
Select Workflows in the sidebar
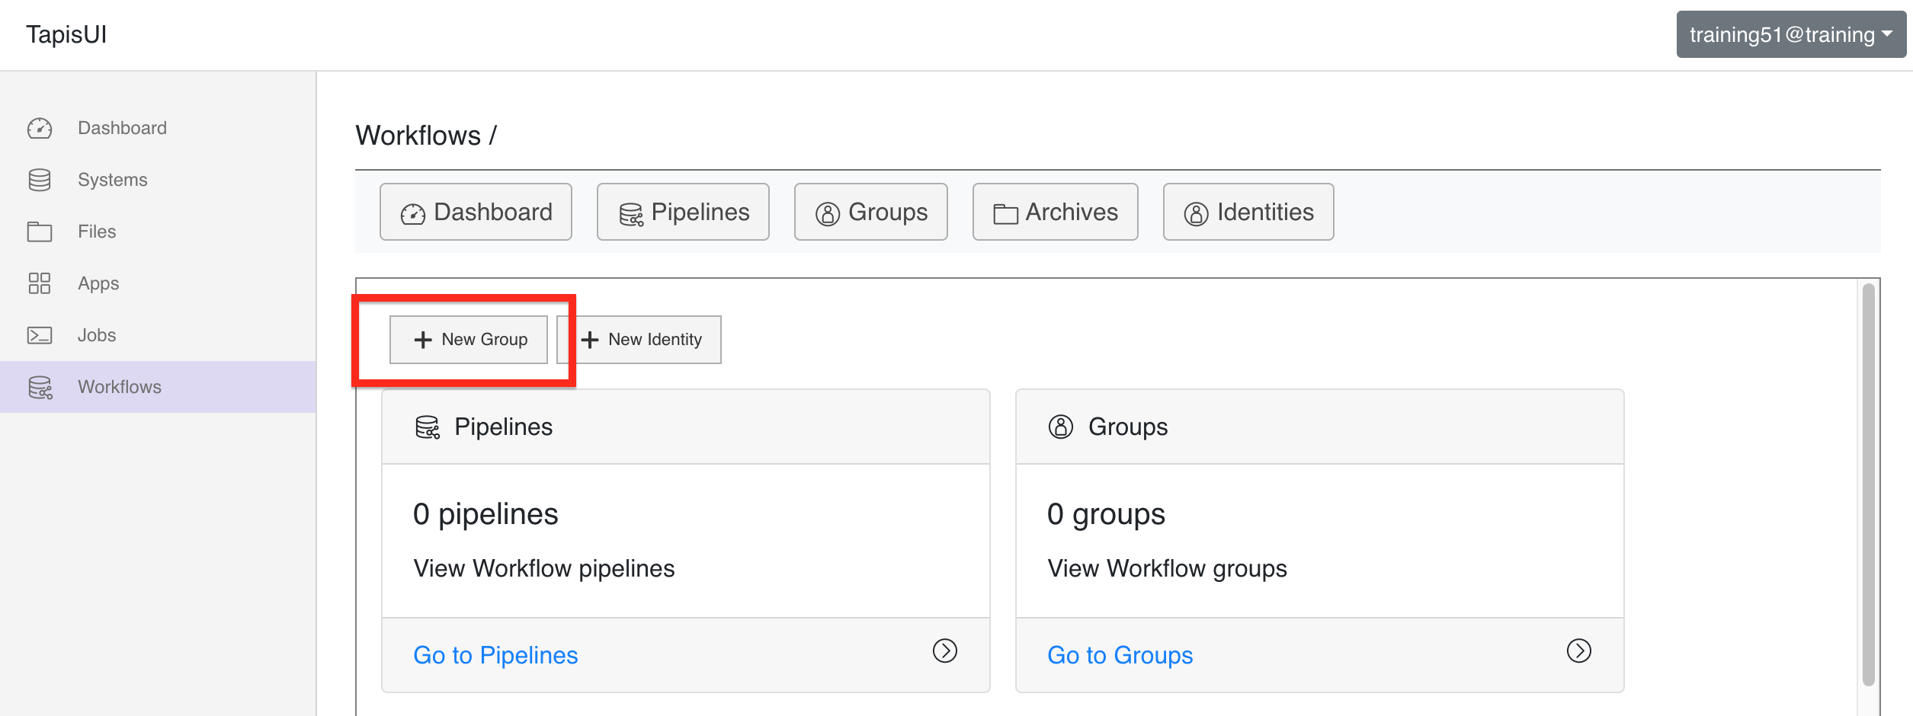pos(158,387)
